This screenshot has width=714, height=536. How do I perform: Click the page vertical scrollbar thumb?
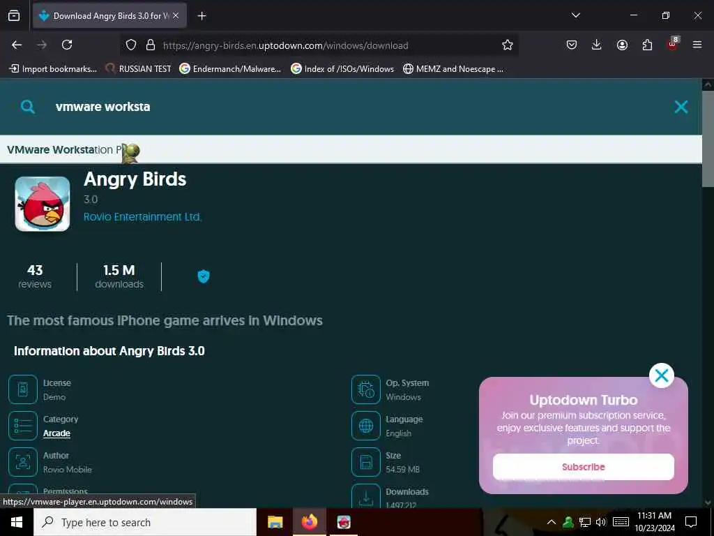pos(708,139)
